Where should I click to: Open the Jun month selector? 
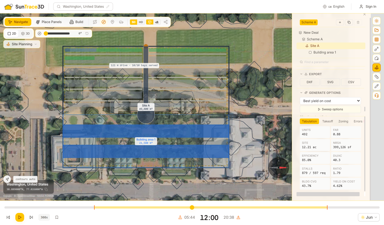pyautogui.click(x=369, y=217)
